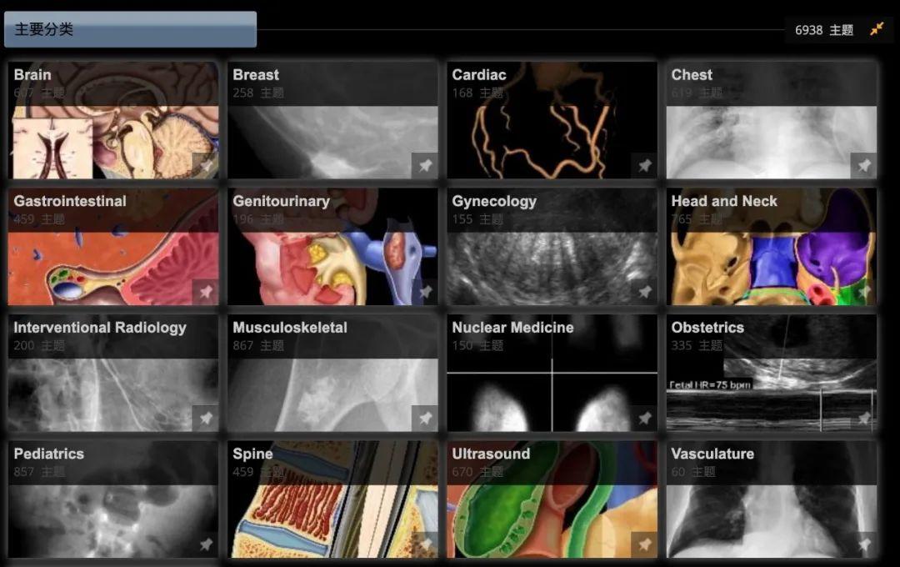The width and height of the screenshot is (900, 567).
Task: Open the Genitourinary category
Action: [x=332, y=247]
